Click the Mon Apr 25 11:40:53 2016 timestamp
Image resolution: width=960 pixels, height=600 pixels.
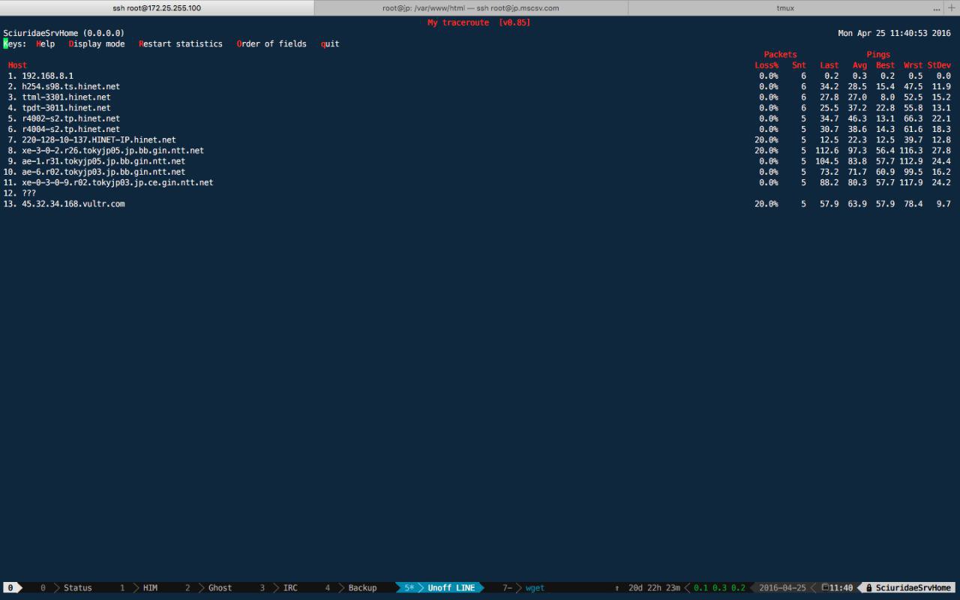(894, 33)
